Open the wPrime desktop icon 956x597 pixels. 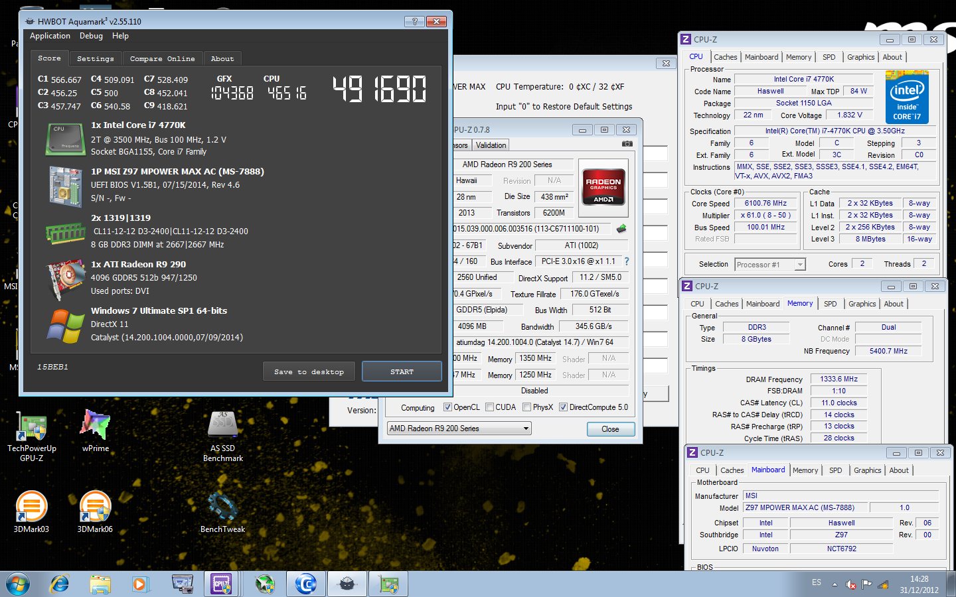pos(96,431)
